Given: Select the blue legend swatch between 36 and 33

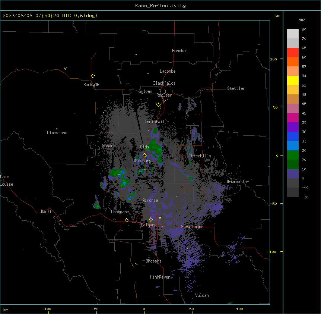Looking at the screenshot, I should click(x=293, y=136).
